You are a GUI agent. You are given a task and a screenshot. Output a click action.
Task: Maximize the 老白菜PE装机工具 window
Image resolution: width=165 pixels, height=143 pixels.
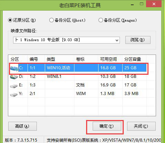142,4
